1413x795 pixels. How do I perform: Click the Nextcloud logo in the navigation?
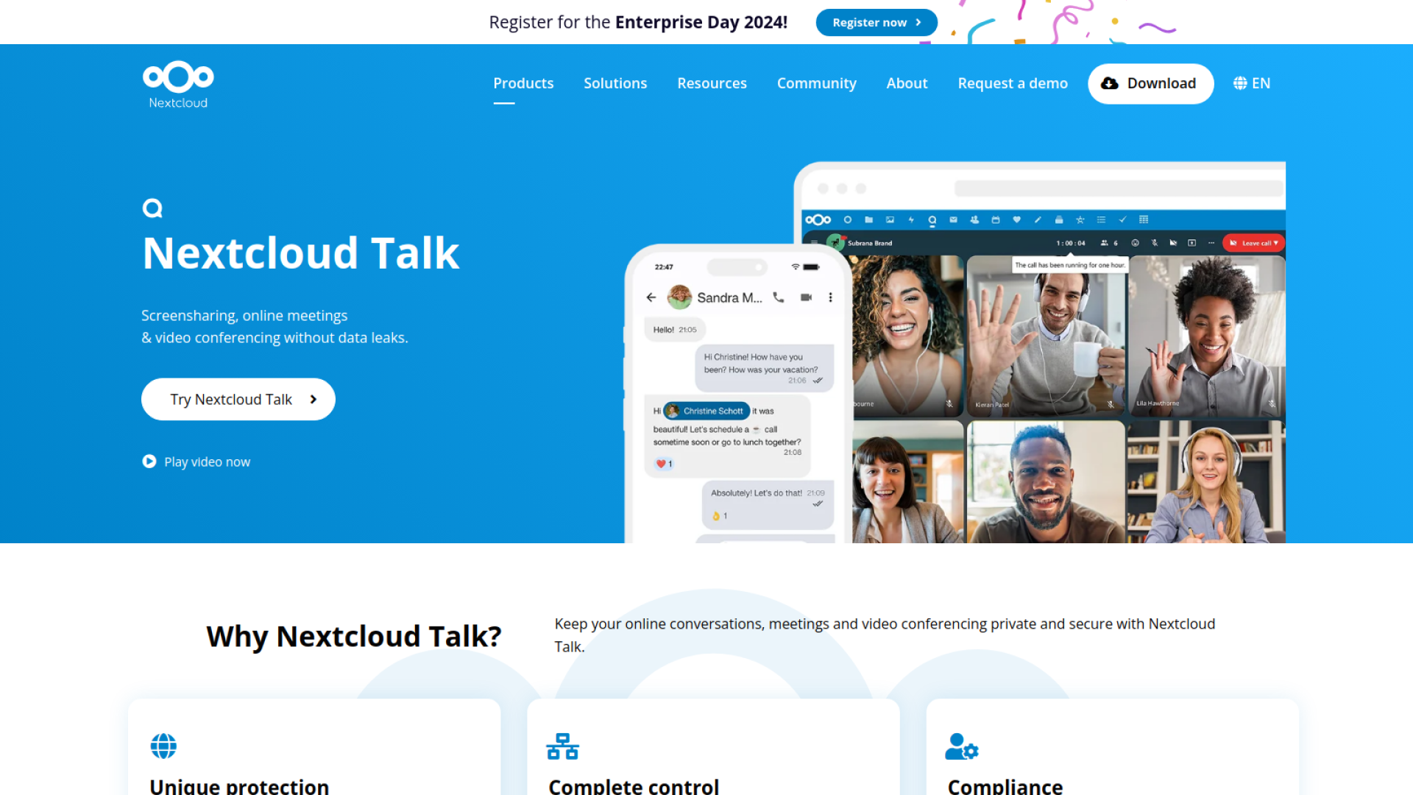tap(177, 83)
